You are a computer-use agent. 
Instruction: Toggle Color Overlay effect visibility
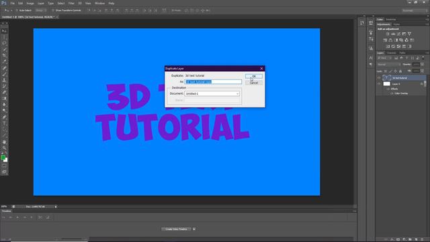click(x=392, y=93)
